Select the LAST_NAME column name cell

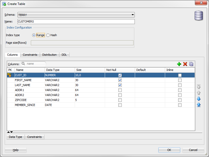pyautogui.click(x=30, y=85)
